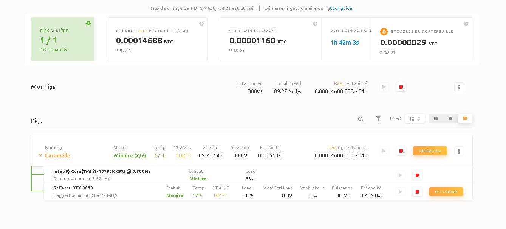Image resolution: width=506 pixels, height=229 pixels.
Task: Stop the GeForce RTX 3090 miner
Action: 417,192
